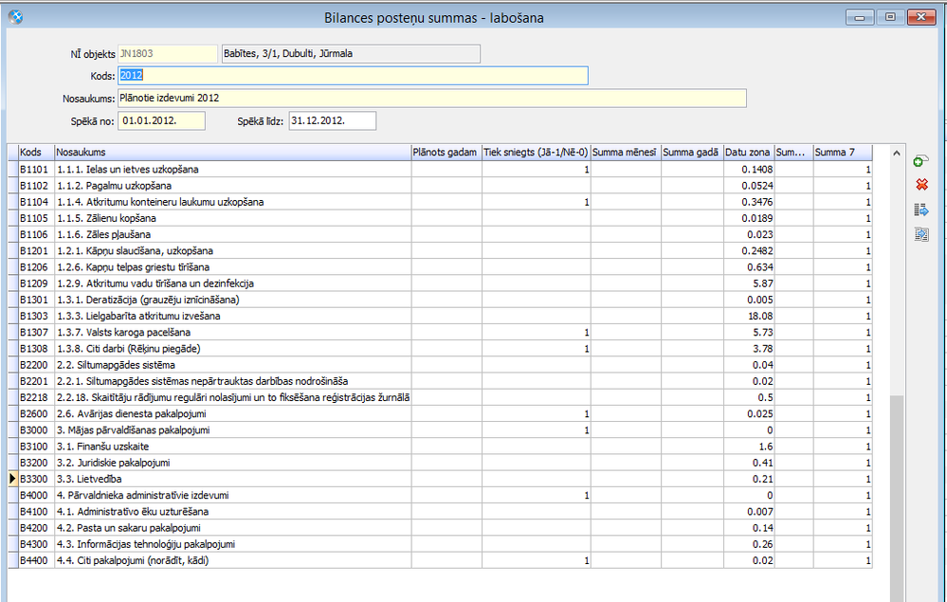Image resolution: width=947 pixels, height=602 pixels.
Task: Click '1.3.7. Valsts karoga pacelšana'
Action: pos(124,333)
